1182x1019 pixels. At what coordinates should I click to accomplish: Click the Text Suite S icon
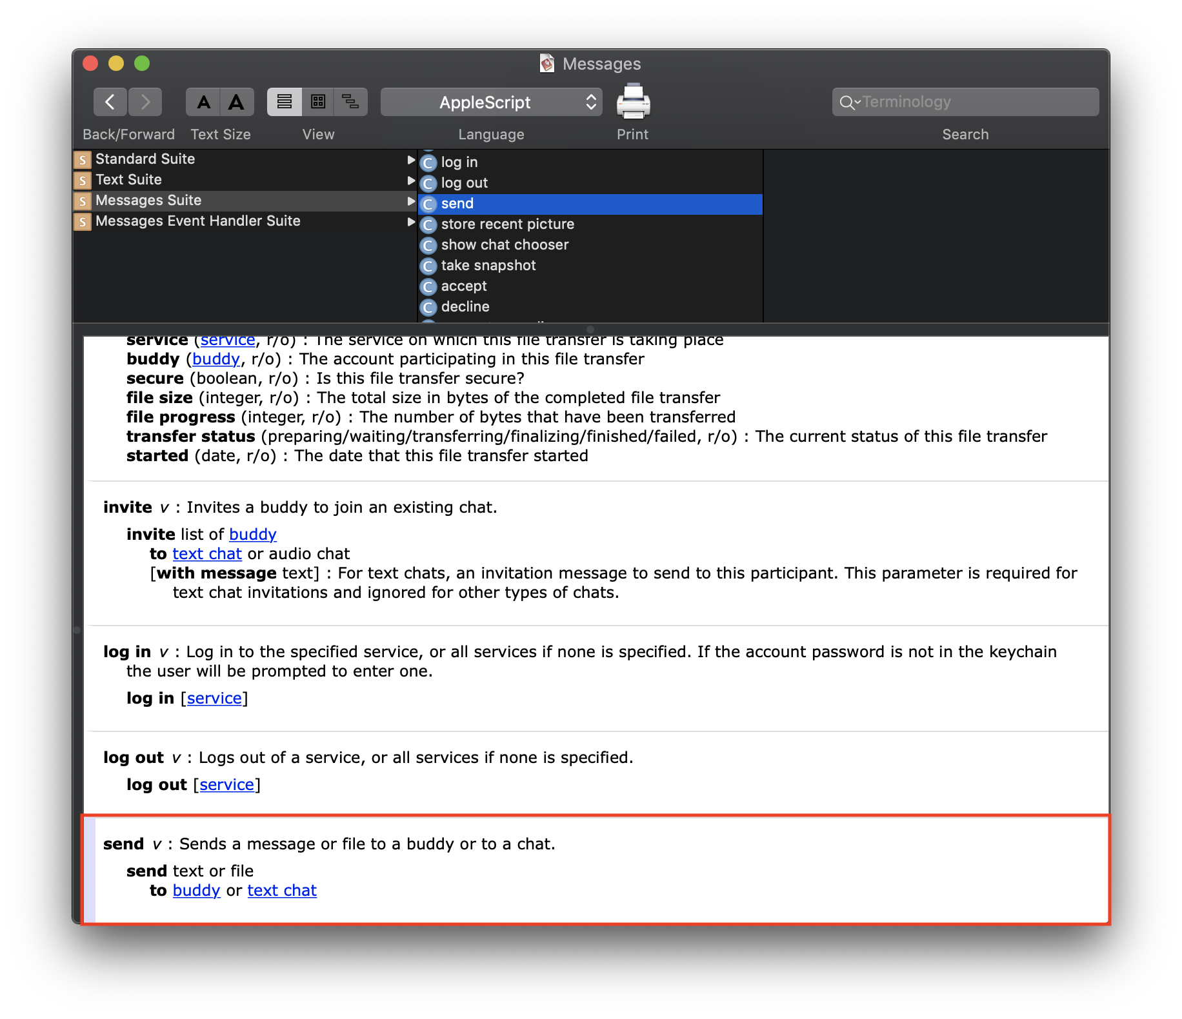83,180
